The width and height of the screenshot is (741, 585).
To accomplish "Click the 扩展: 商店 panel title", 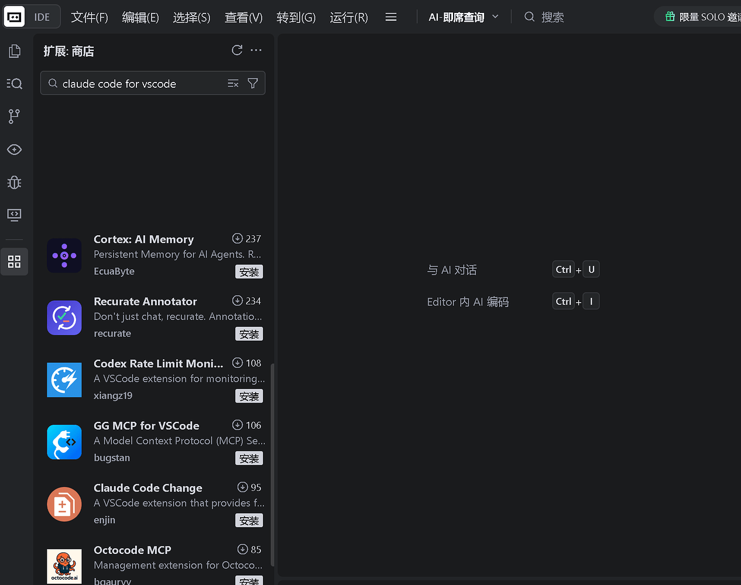I will click(68, 51).
